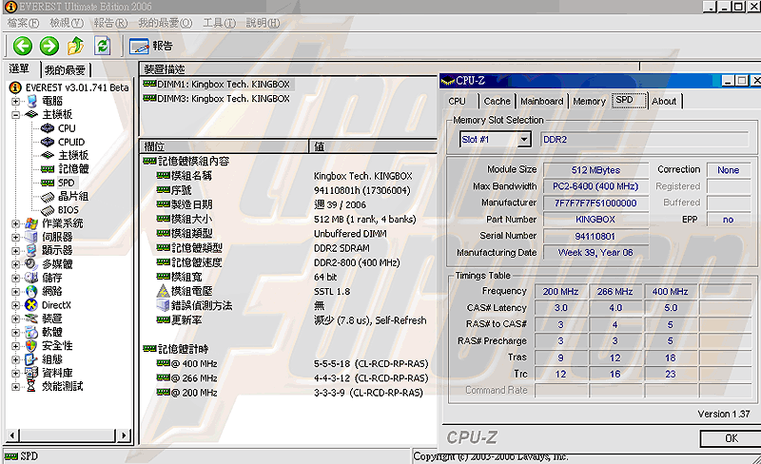This screenshot has height=464, width=761.
Task: Expand the 伺服器 tree node
Action: pyautogui.click(x=15, y=237)
